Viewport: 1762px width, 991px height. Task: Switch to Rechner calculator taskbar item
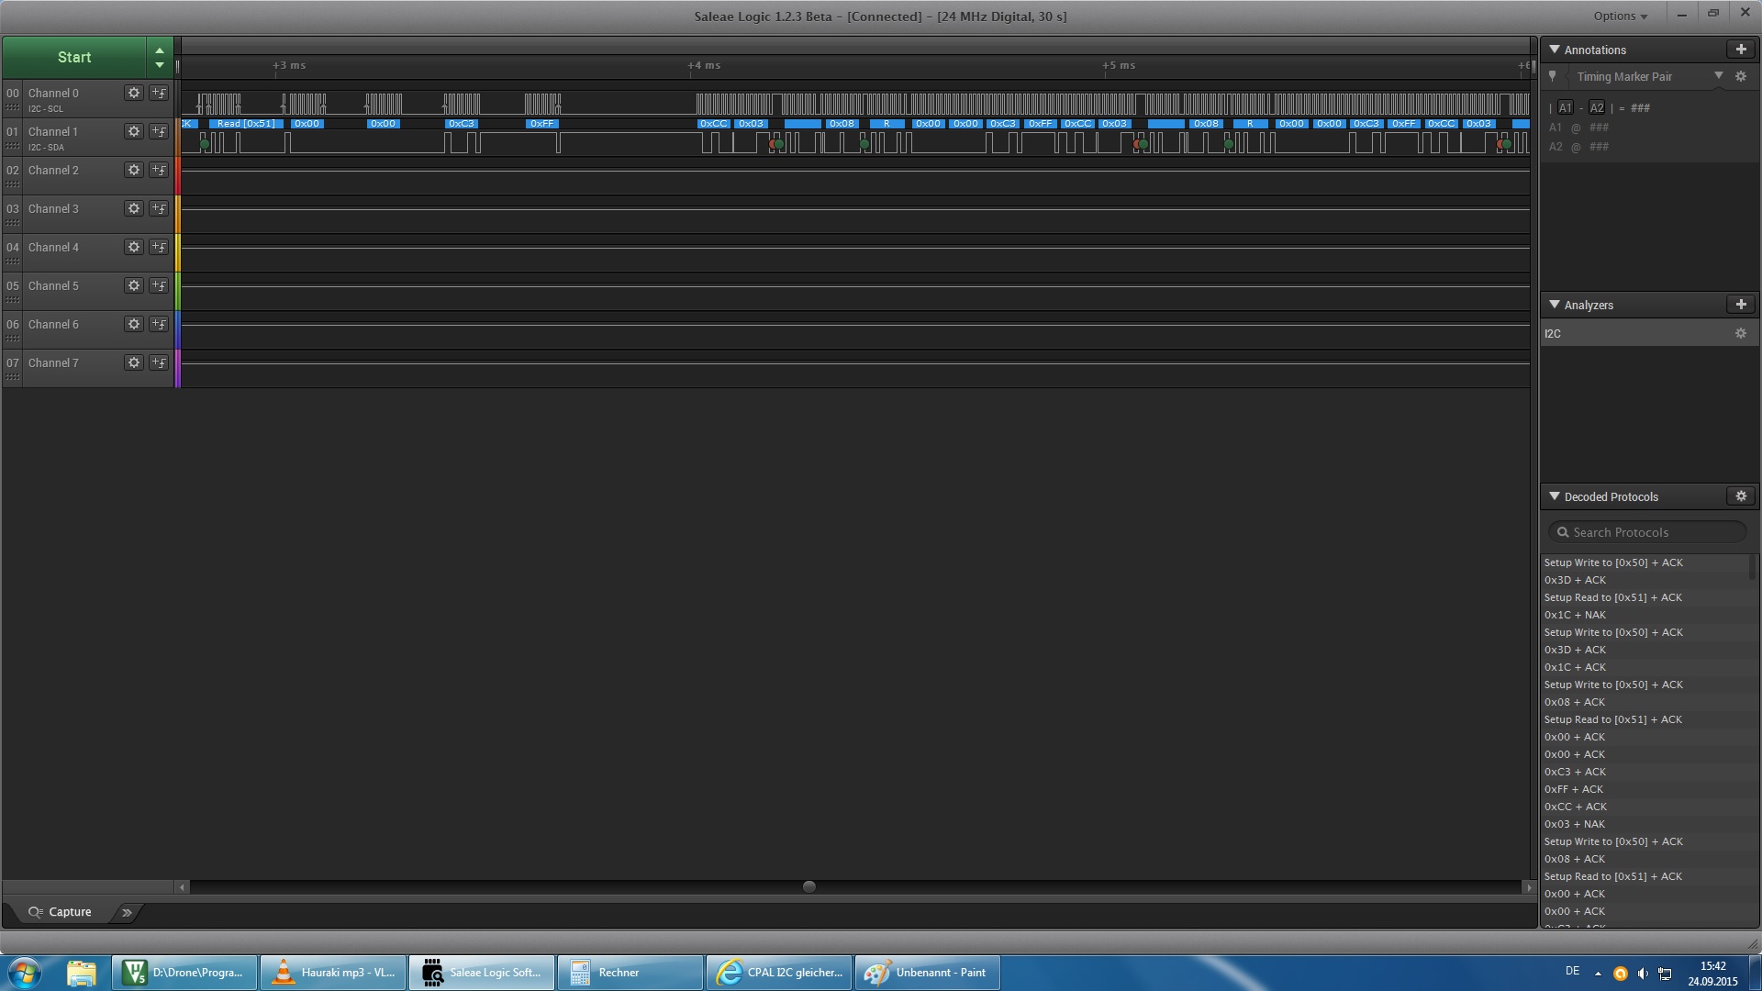[630, 973]
